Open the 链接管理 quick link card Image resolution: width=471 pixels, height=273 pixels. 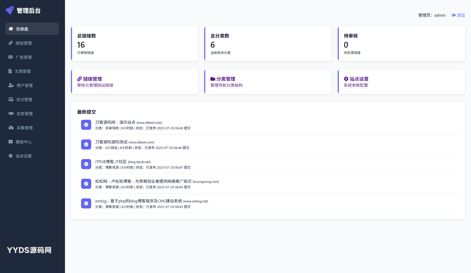pyautogui.click(x=135, y=82)
